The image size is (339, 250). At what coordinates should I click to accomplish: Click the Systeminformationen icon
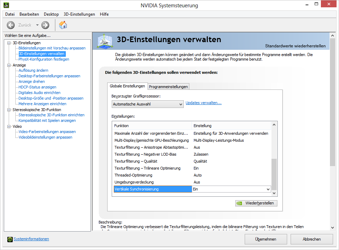pyautogui.click(x=10, y=239)
